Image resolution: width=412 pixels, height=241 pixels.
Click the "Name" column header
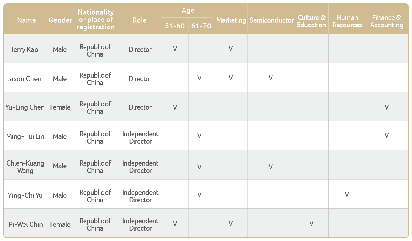coord(26,20)
